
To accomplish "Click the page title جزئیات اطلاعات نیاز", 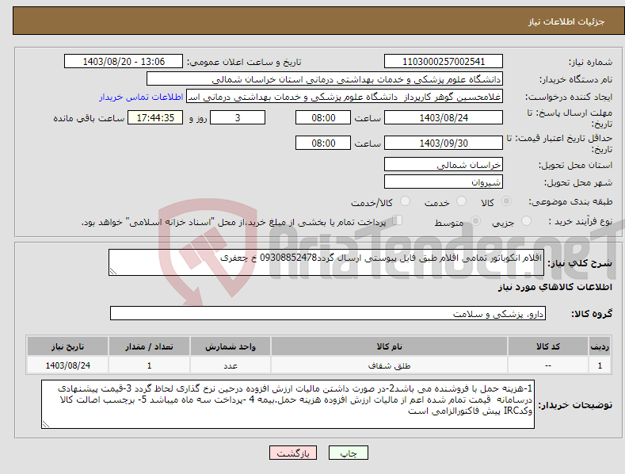I will 566,21.
